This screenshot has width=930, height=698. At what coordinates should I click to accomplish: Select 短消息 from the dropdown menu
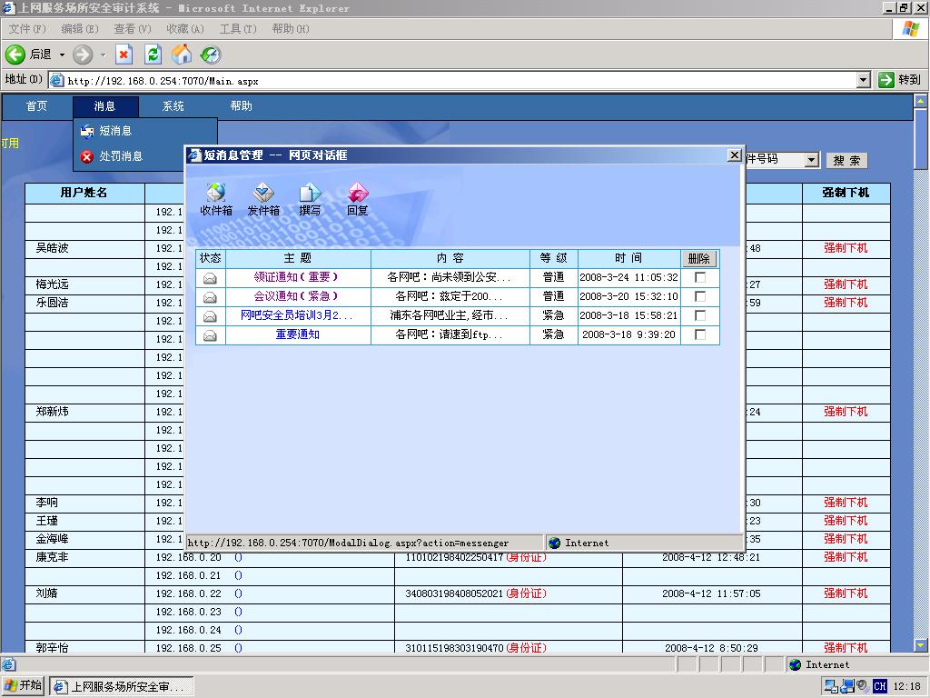click(x=115, y=131)
